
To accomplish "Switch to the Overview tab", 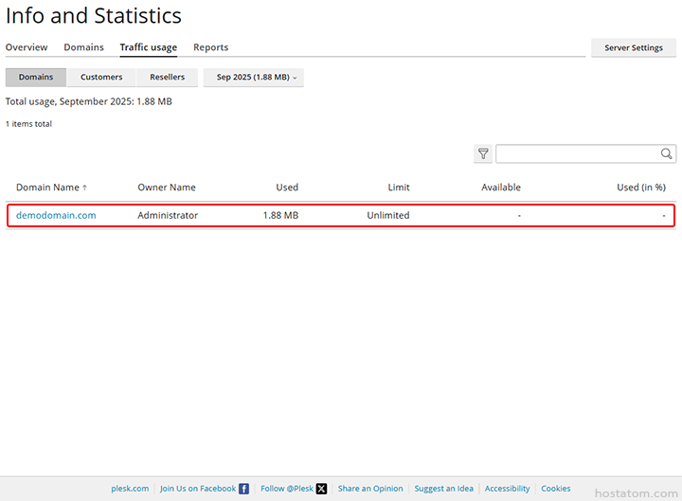I will click(27, 47).
